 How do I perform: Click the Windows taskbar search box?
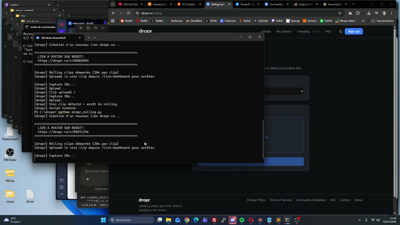click(131, 220)
